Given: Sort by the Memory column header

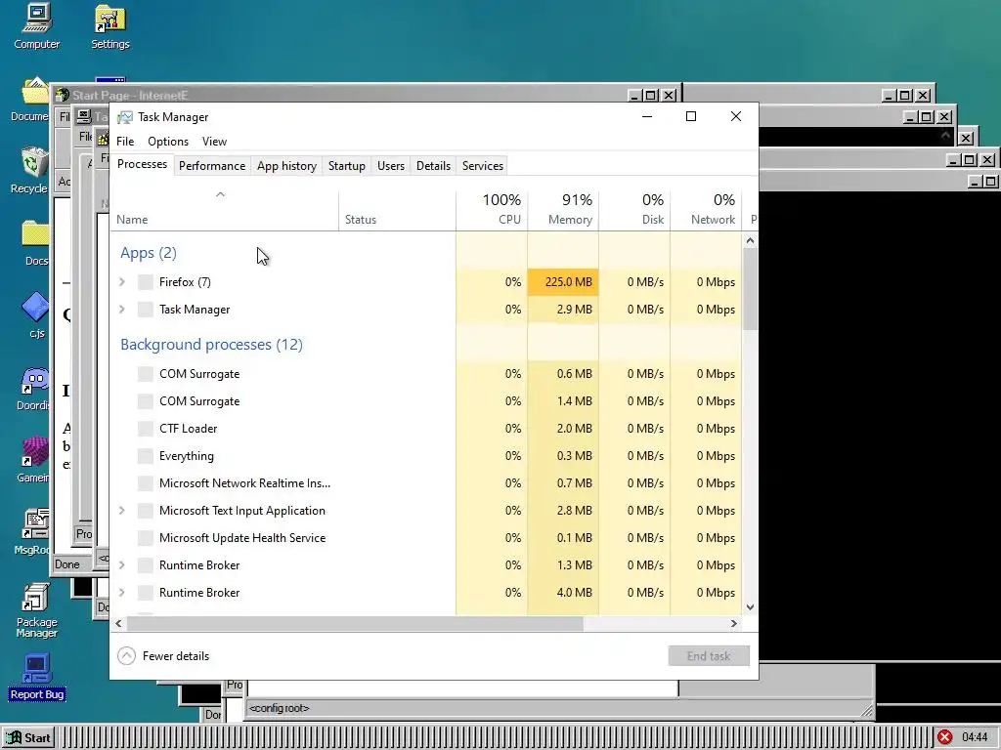Looking at the screenshot, I should [563, 209].
